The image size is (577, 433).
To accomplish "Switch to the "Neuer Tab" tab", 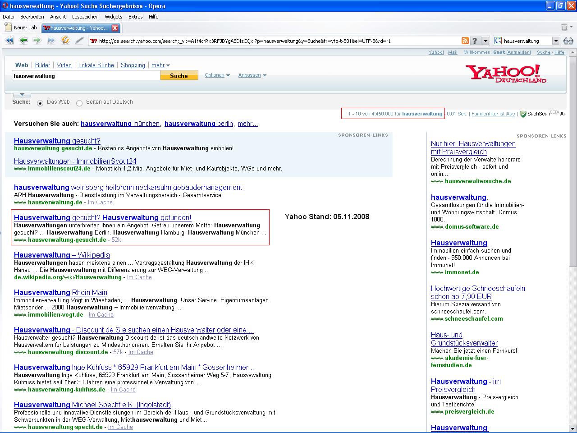I will (x=21, y=28).
